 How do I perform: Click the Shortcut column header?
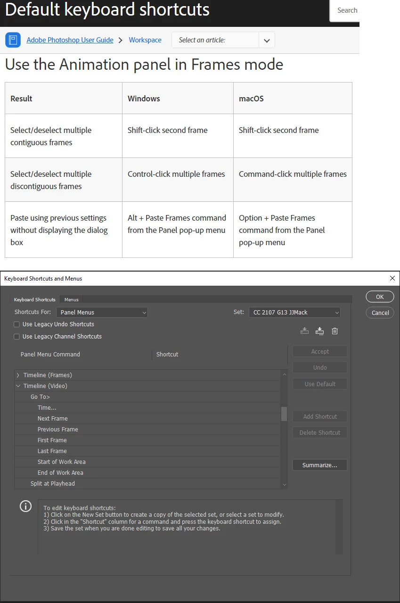[x=167, y=355]
